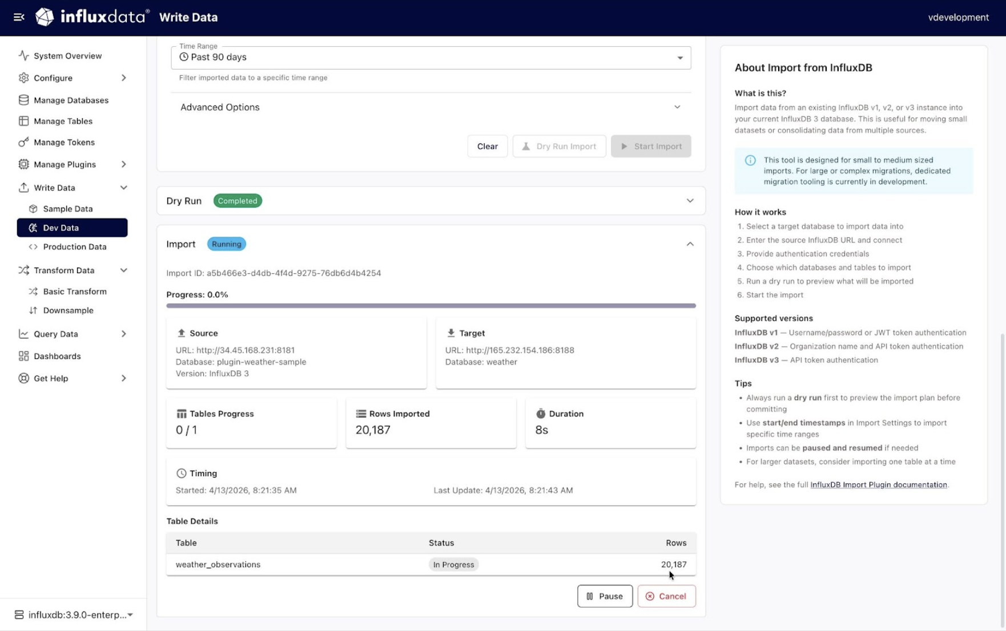Collapse the Transform Data submenu chevron
The height and width of the screenshot is (631, 1006).
124,270
